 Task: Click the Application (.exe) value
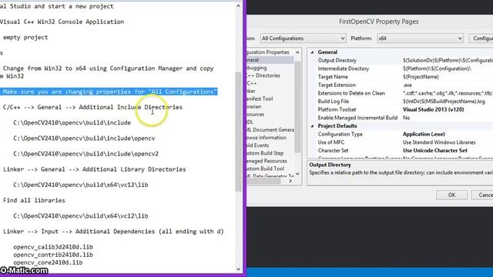tap(424, 134)
